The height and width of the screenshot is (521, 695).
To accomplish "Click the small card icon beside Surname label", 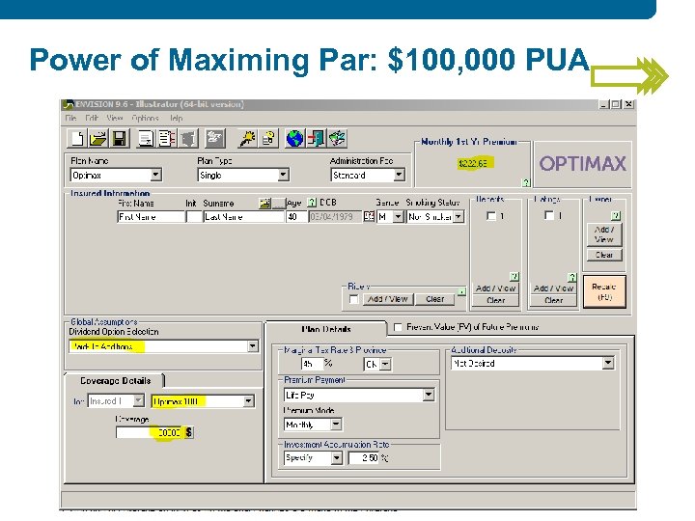I will (x=264, y=203).
